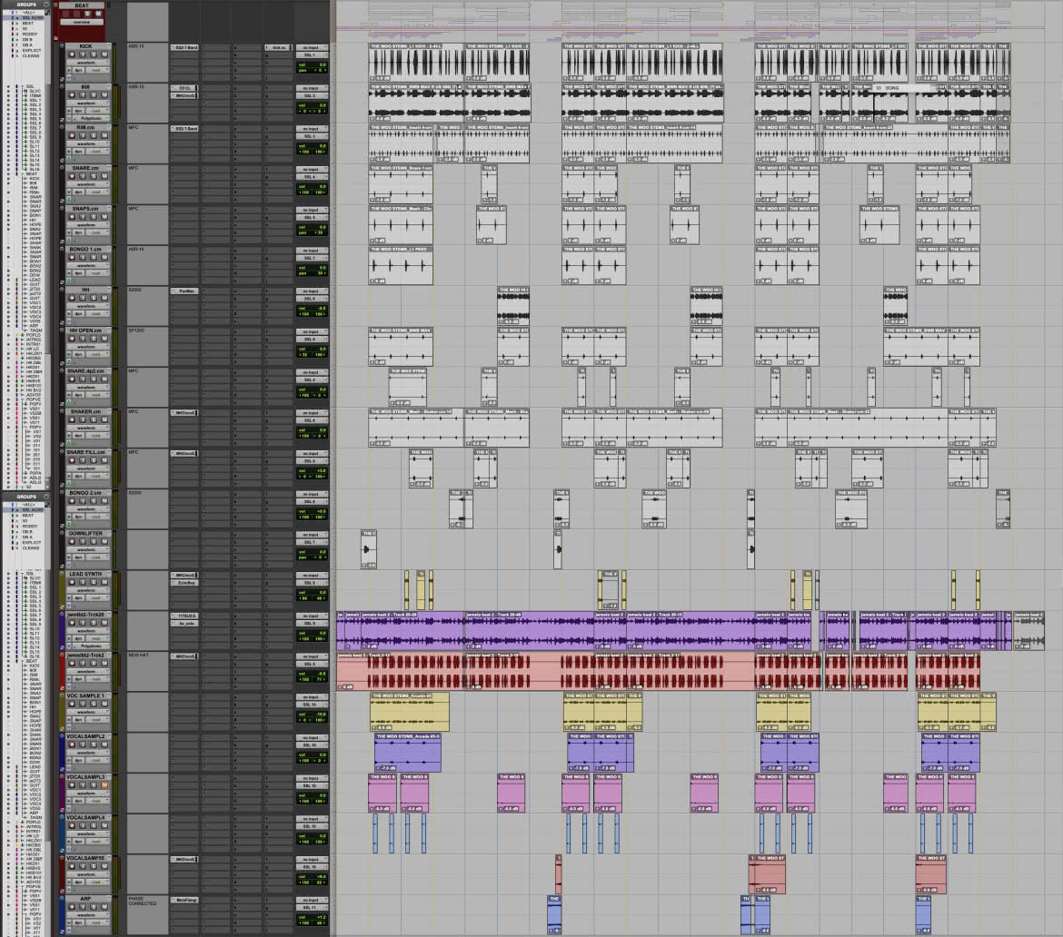This screenshot has height=937, width=1063.
Task: Solo the 808 track
Action: tap(94, 94)
